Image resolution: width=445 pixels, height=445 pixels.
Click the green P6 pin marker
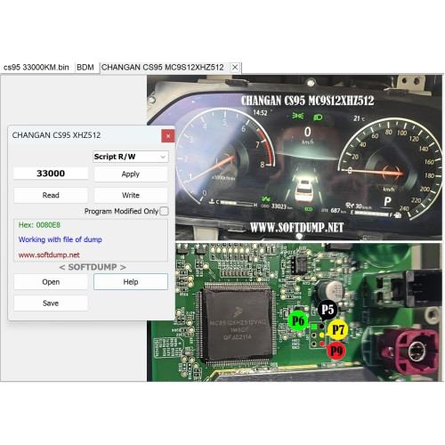click(298, 320)
